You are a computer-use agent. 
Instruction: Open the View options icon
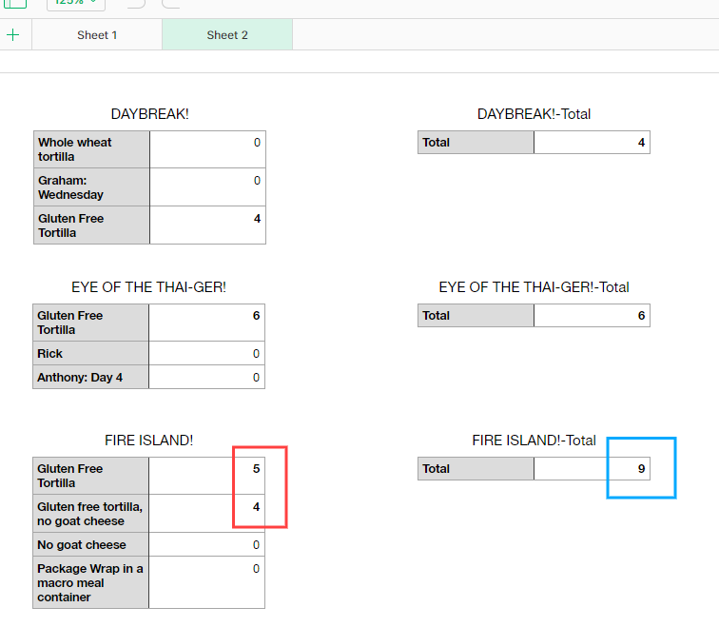point(16,3)
